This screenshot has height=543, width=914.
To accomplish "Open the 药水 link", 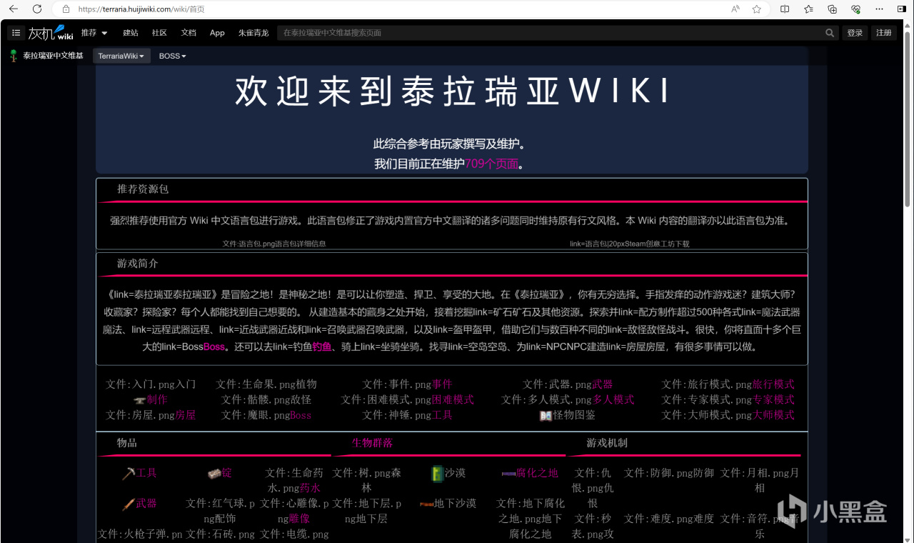I will tap(310, 489).
